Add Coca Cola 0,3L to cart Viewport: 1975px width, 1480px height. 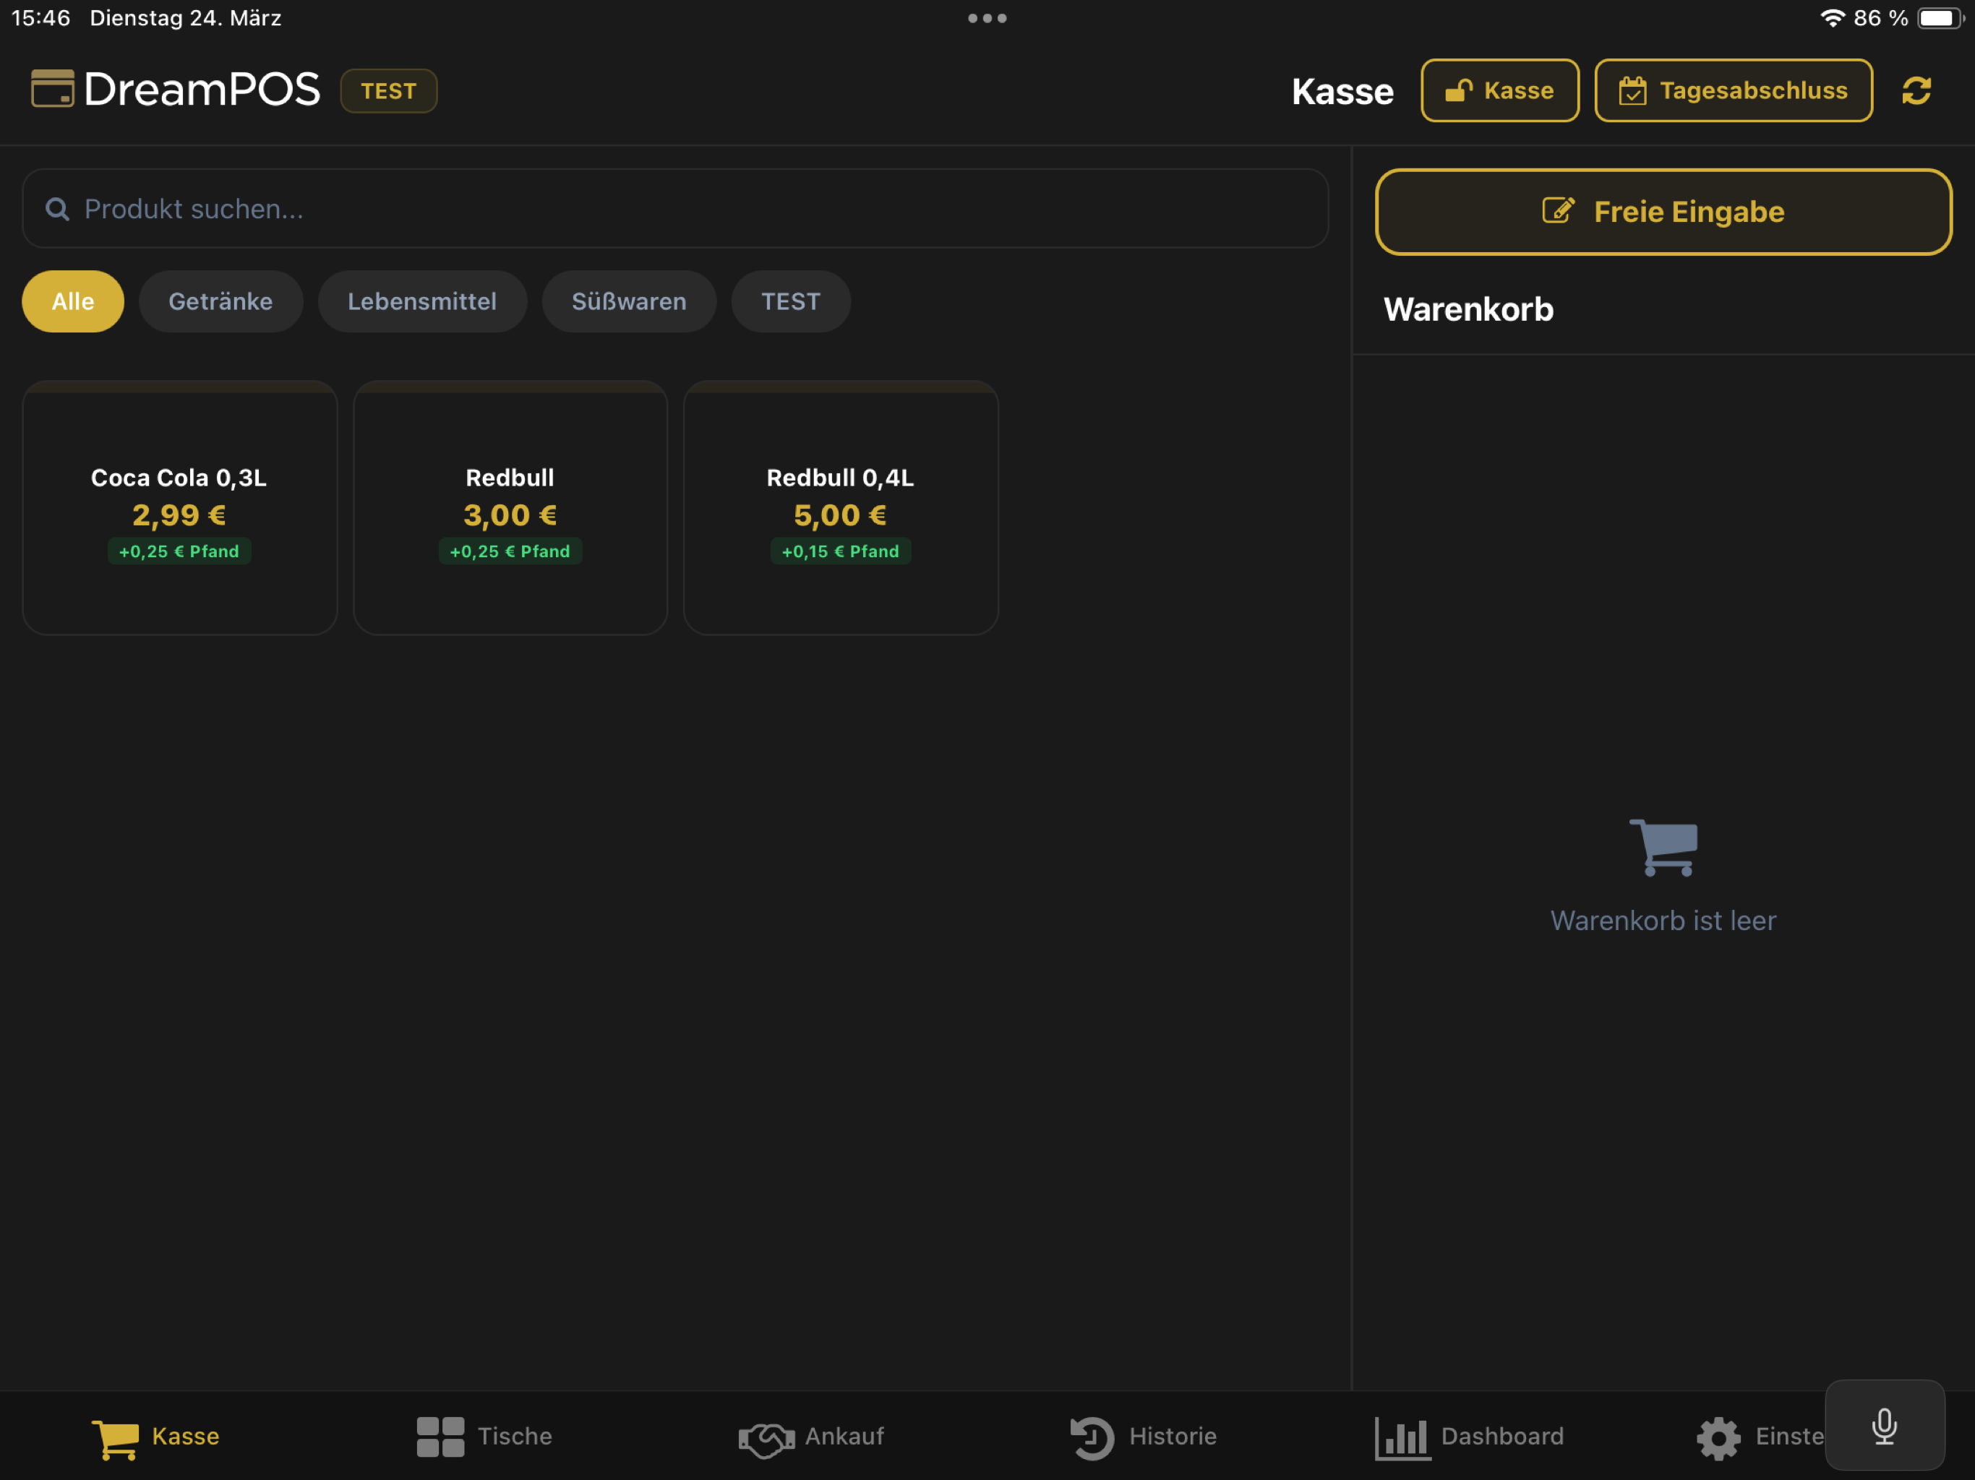[179, 508]
